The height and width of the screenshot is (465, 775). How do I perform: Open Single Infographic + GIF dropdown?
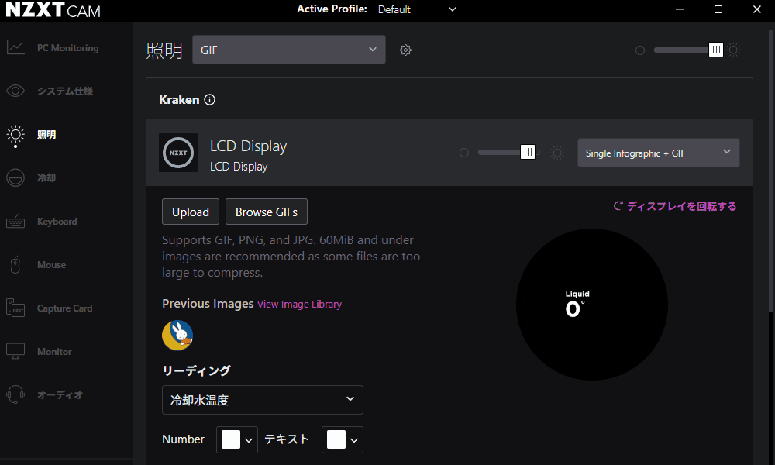pos(658,153)
